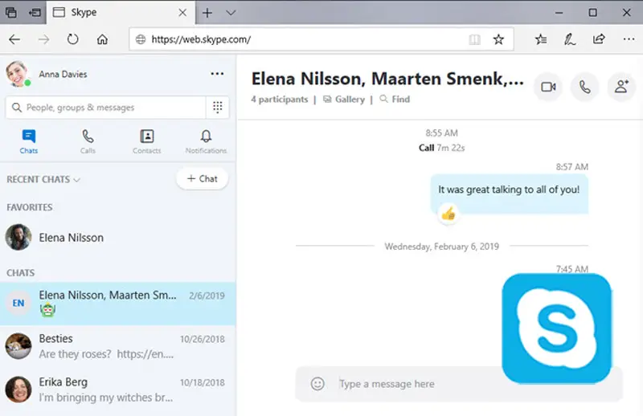Image resolution: width=643 pixels, height=416 pixels.
Task: Open more options next to Anna Davies
Action: pyautogui.click(x=217, y=74)
